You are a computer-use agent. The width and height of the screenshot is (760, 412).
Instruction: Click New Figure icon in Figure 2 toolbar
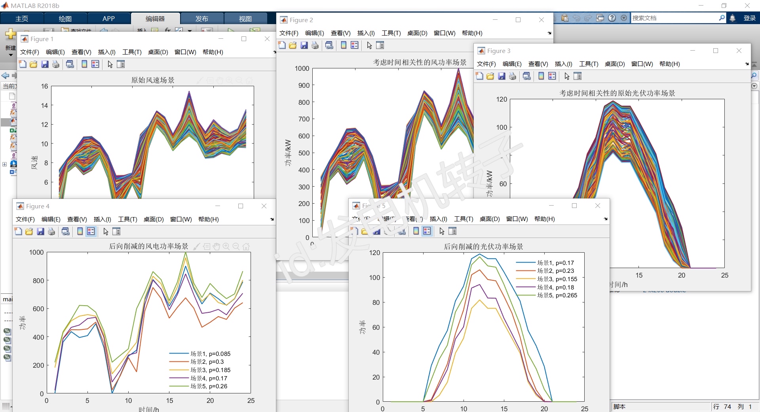(282, 45)
